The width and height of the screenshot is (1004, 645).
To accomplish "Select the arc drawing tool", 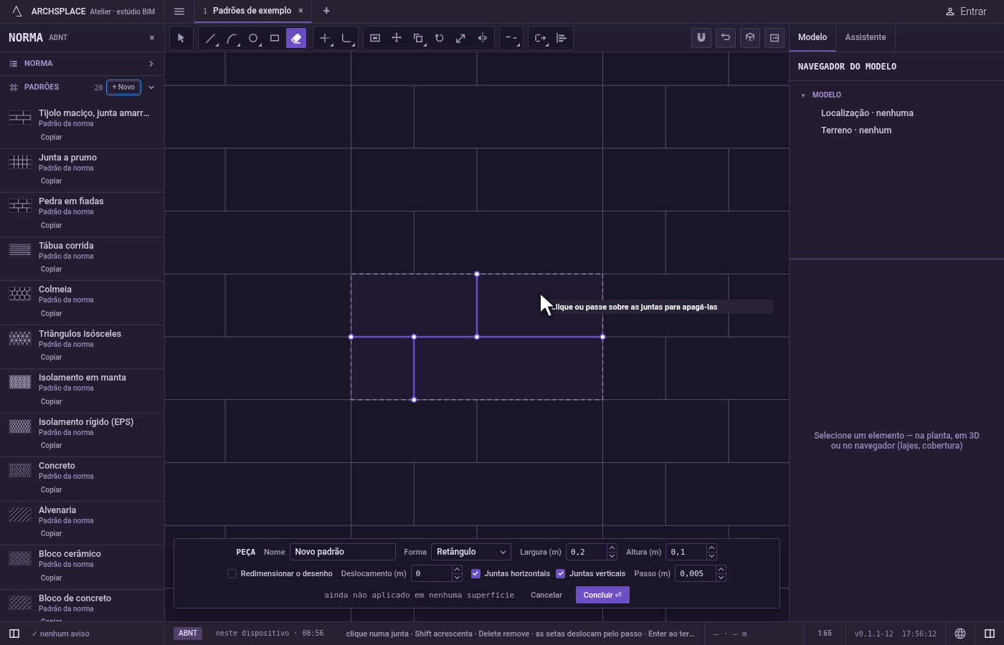I will tap(232, 38).
